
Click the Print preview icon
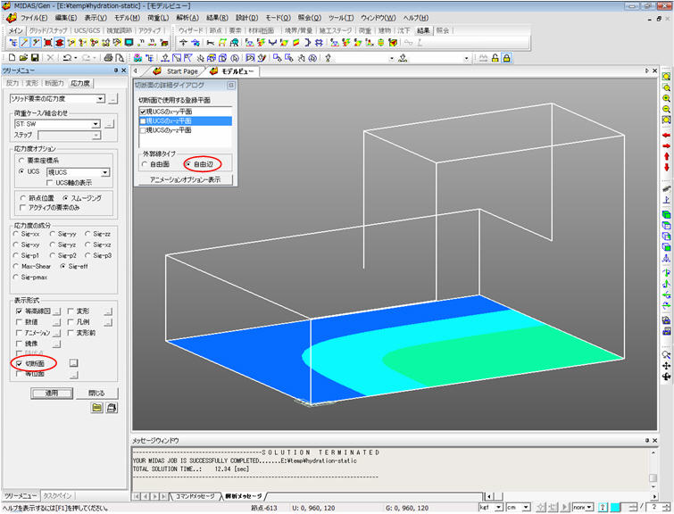click(120, 58)
